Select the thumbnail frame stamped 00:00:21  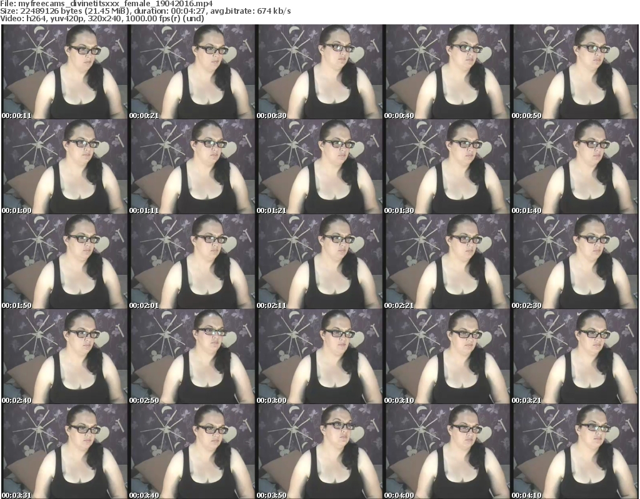192,72
